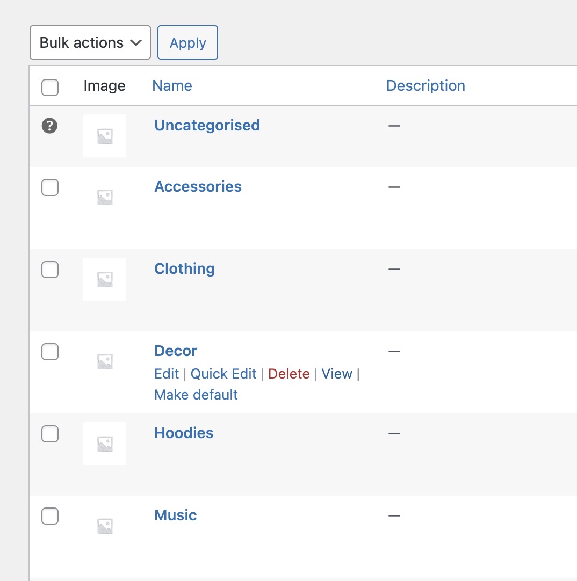
Task: Select the Accessories category checkbox
Action: coord(50,187)
